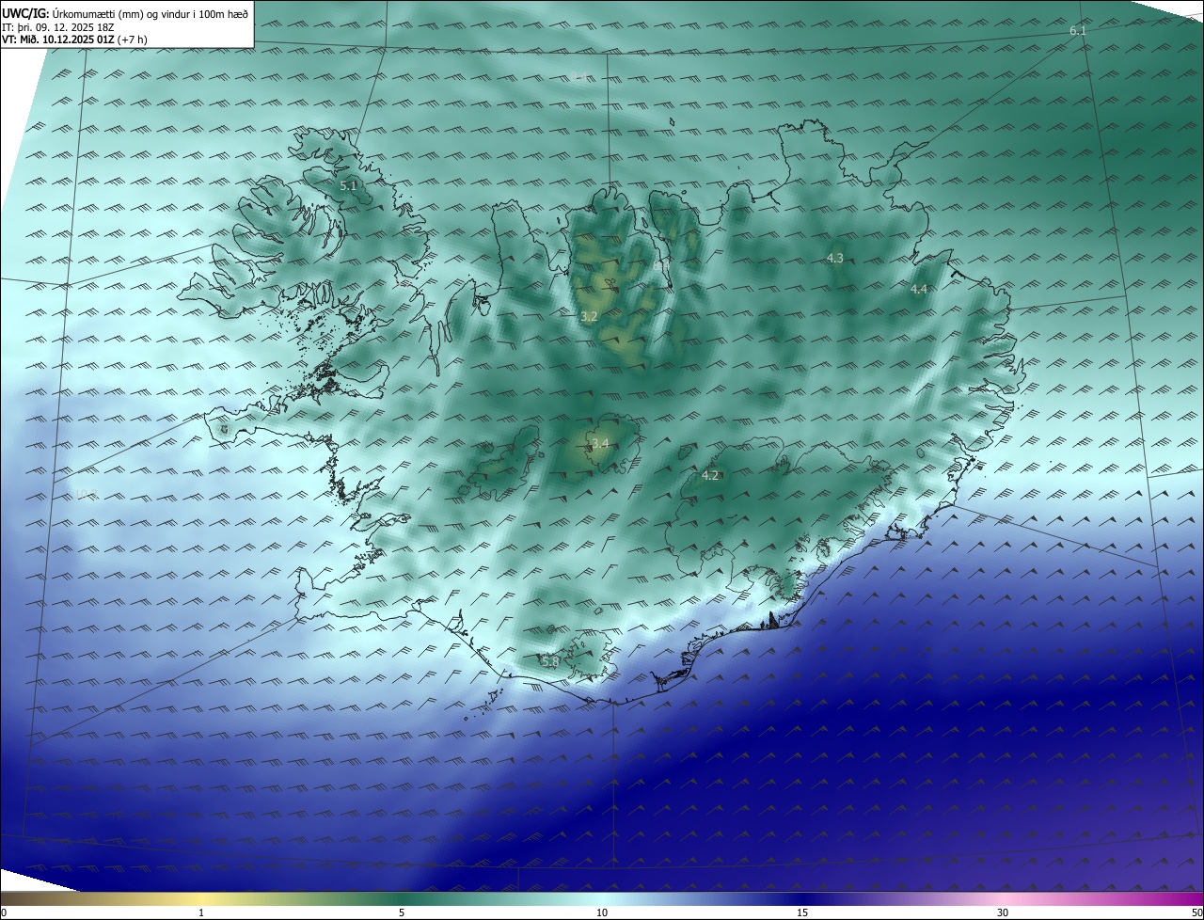Viewport: 1204px width, 920px height.
Task: Click the 30 tick on the color scale
Action: click(1003, 912)
